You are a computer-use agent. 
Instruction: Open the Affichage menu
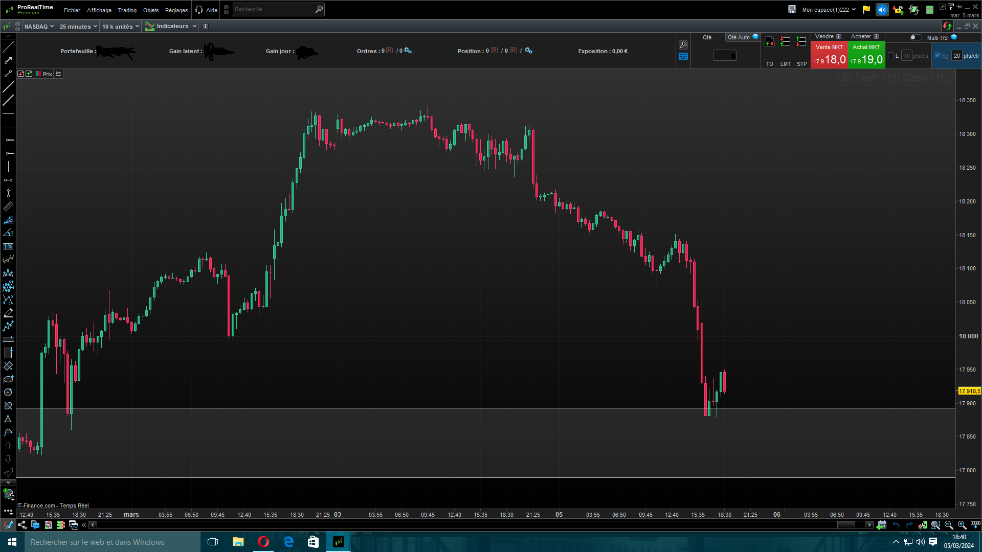99,10
